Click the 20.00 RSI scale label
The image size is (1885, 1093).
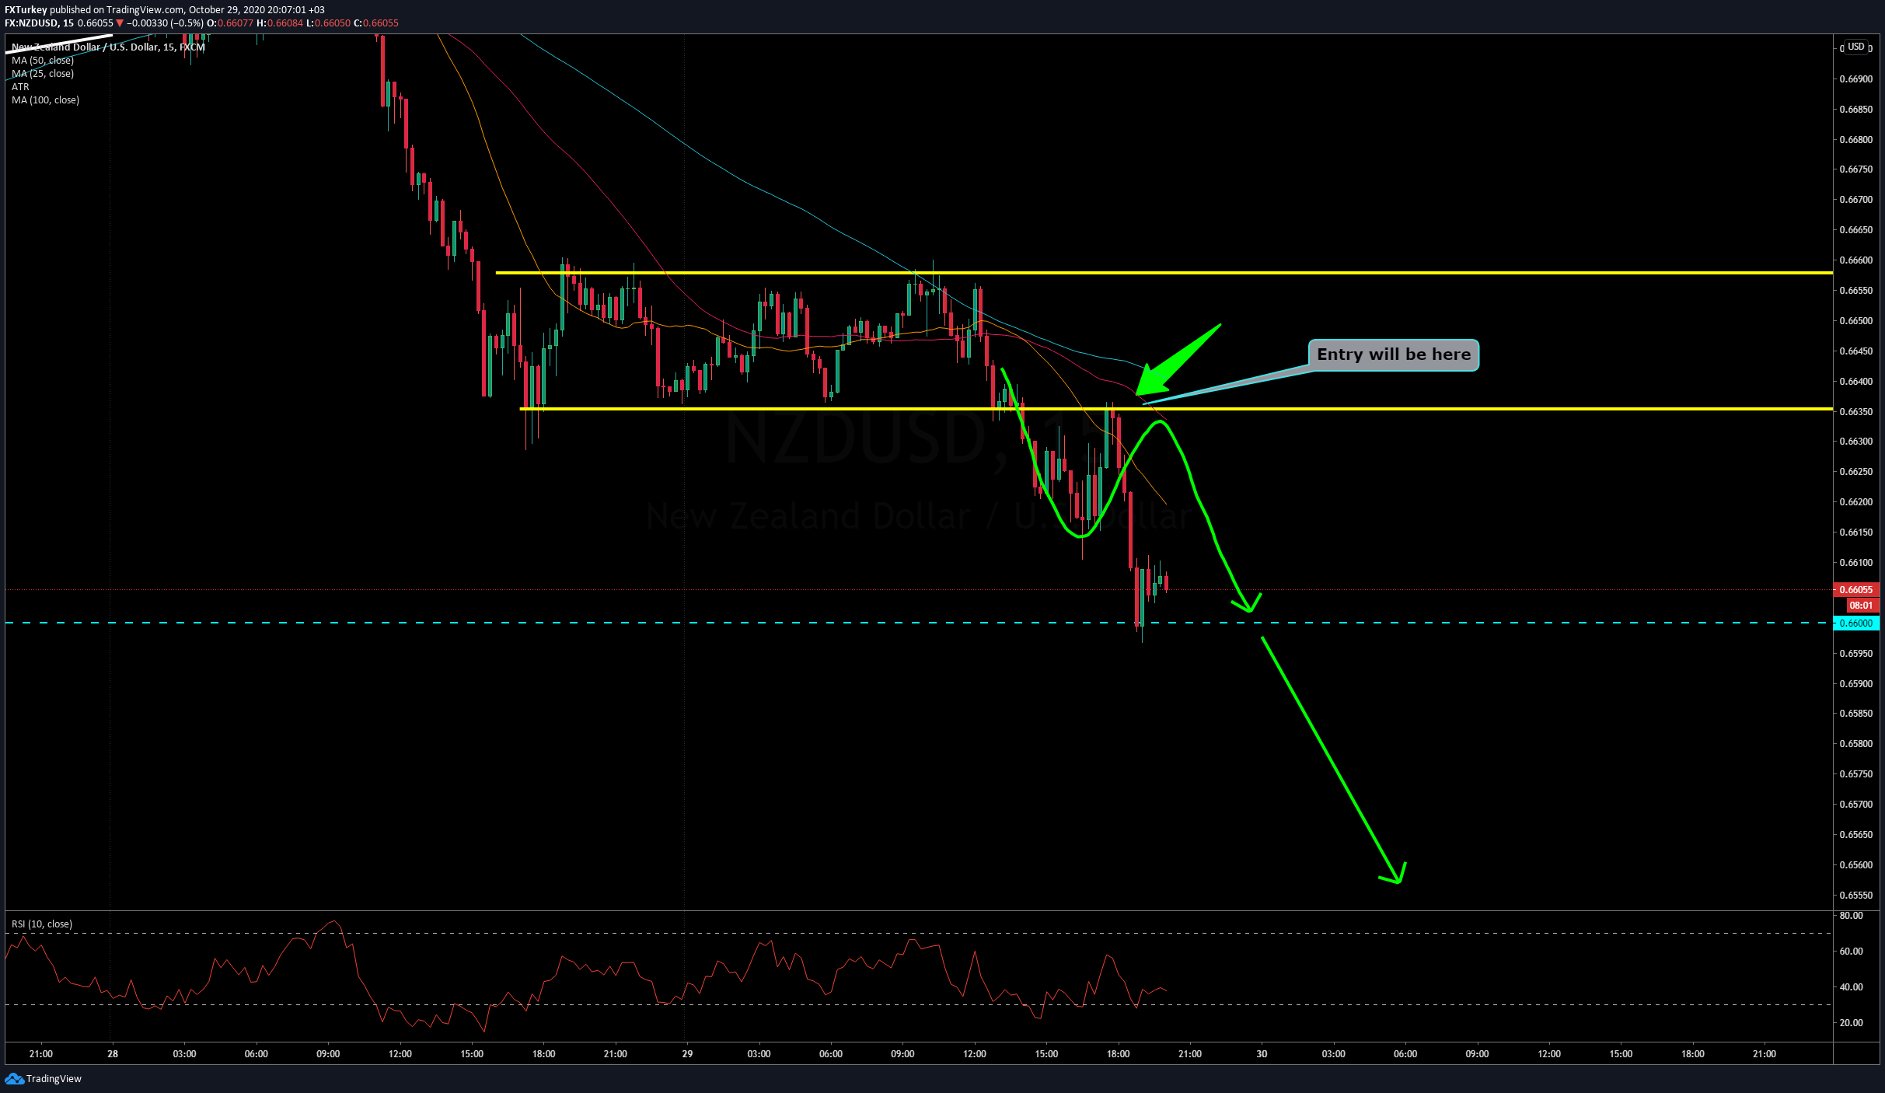(1851, 1023)
